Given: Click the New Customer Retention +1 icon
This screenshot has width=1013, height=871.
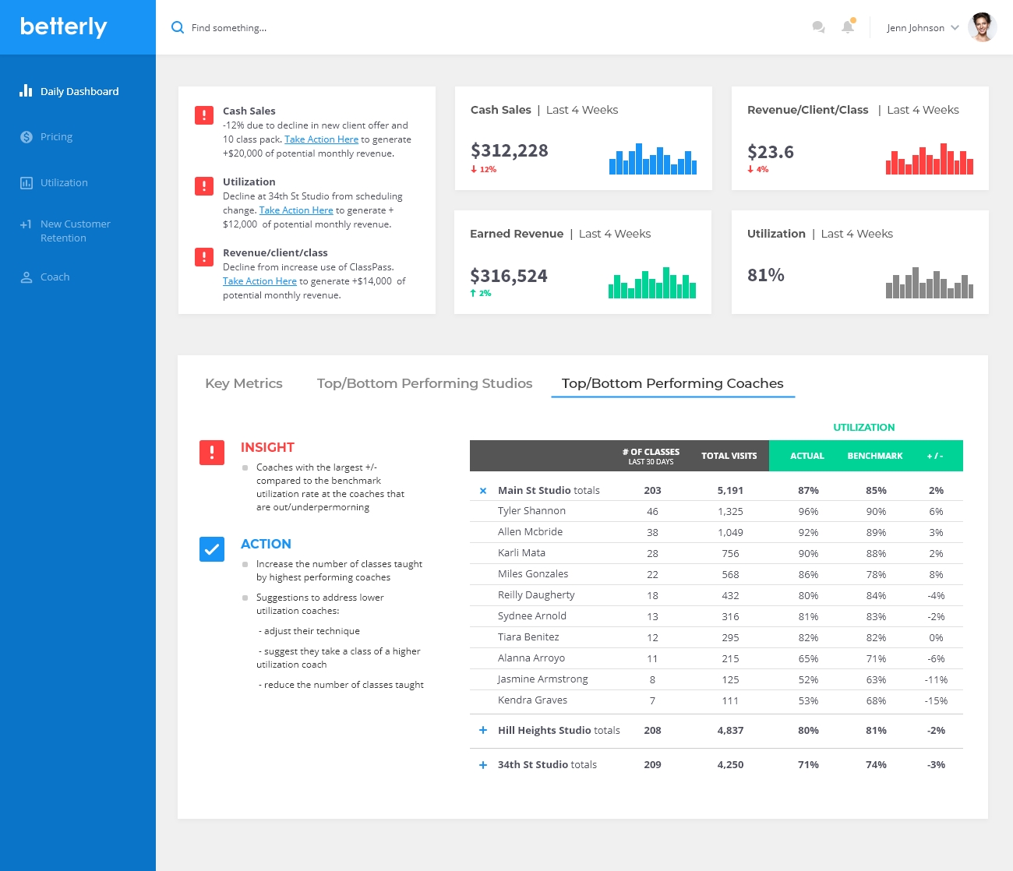Looking at the screenshot, I should pyautogui.click(x=26, y=224).
